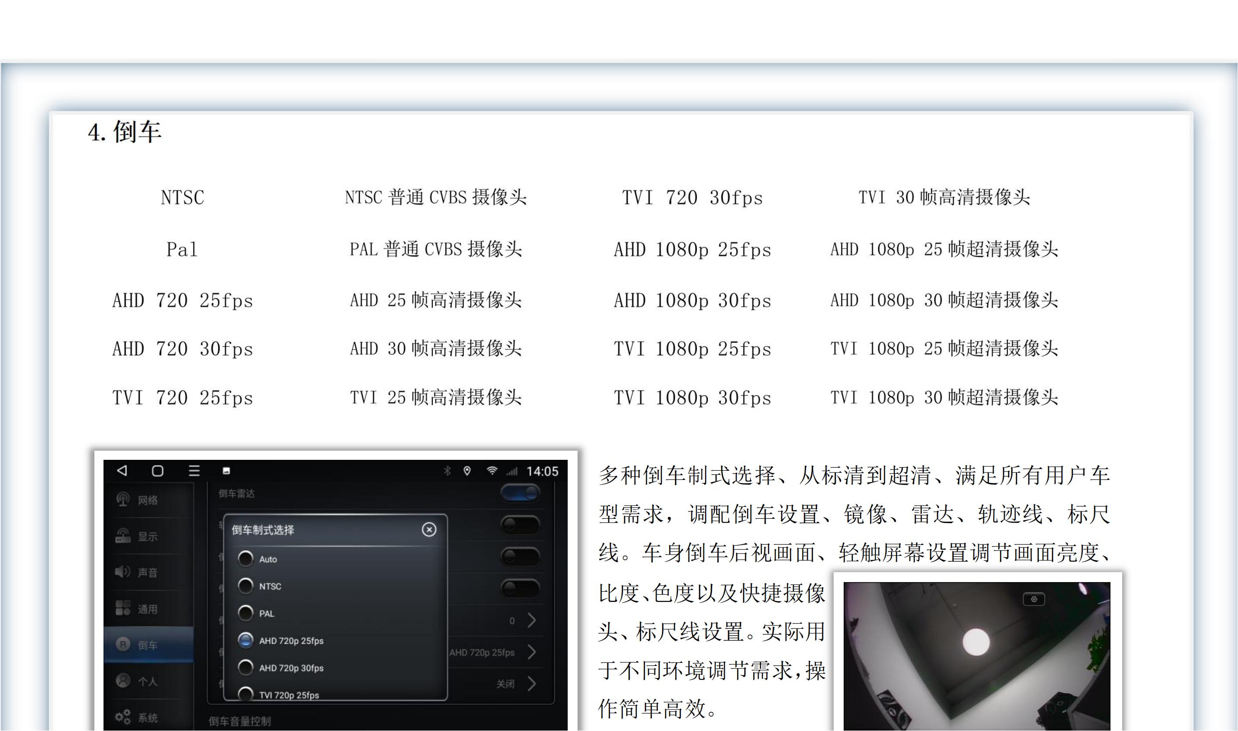Select the NTSC radio option
Viewport: 1238px width, 731px height.
coord(246,586)
